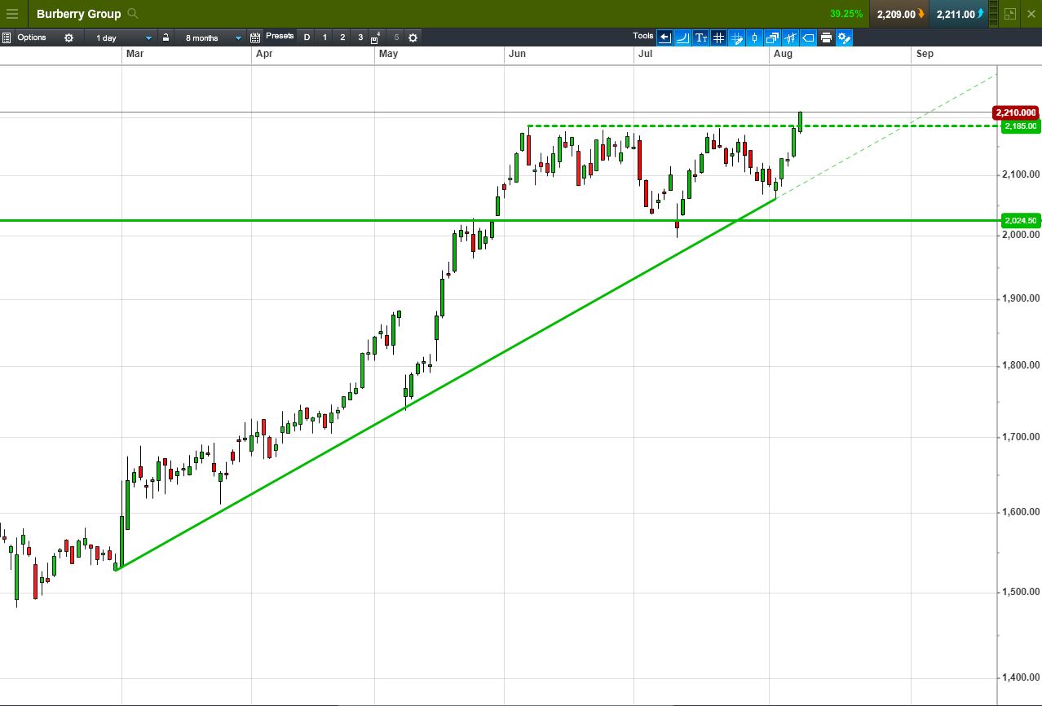The height and width of the screenshot is (706, 1042).
Task: Toggle the padlock lock beside 8 months
Action: (x=166, y=38)
